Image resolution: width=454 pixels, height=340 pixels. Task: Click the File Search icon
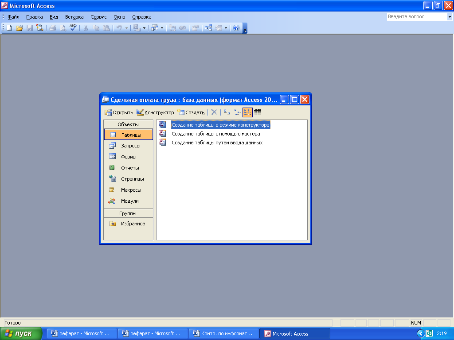(39, 28)
